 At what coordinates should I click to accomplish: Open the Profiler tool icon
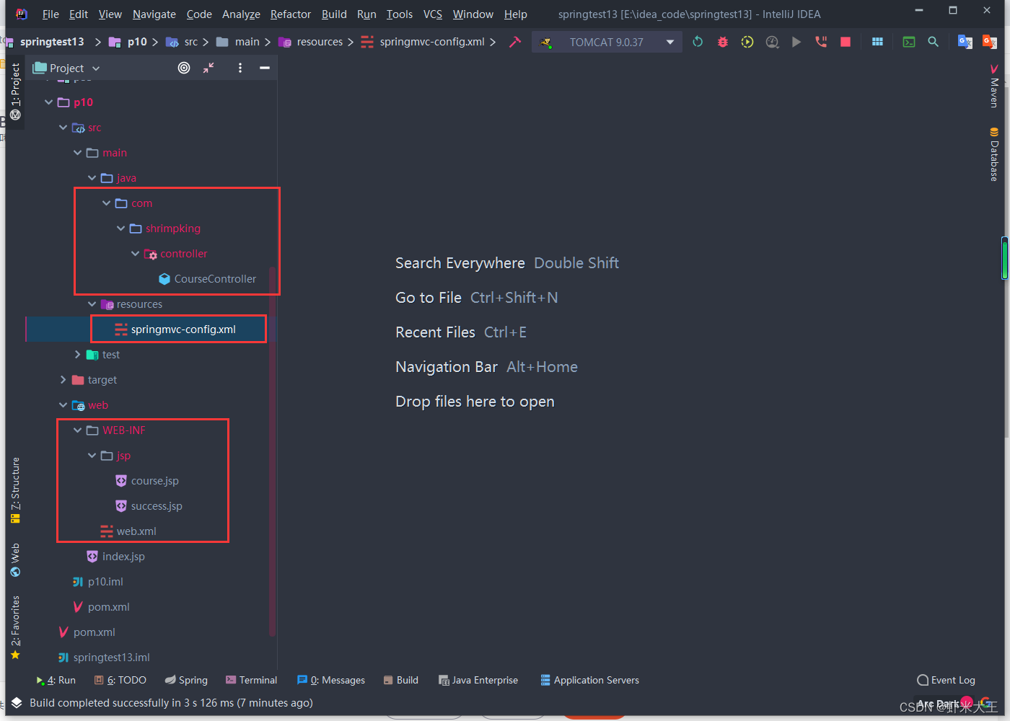772,41
